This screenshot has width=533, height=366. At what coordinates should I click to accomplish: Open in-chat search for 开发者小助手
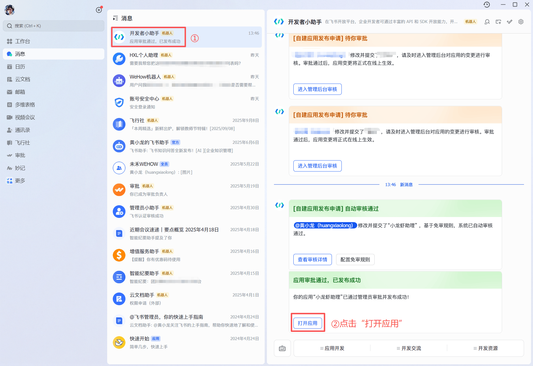click(x=487, y=22)
